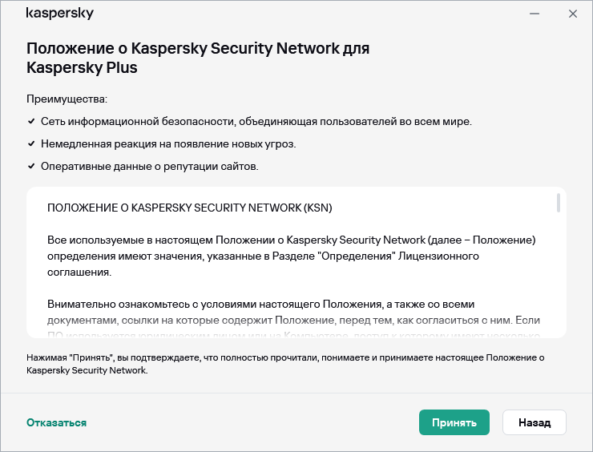
Task: Go back with the "Назад" button
Action: pyautogui.click(x=534, y=422)
